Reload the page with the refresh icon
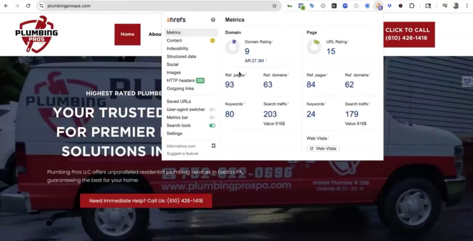473x241 pixels. click(x=28, y=6)
